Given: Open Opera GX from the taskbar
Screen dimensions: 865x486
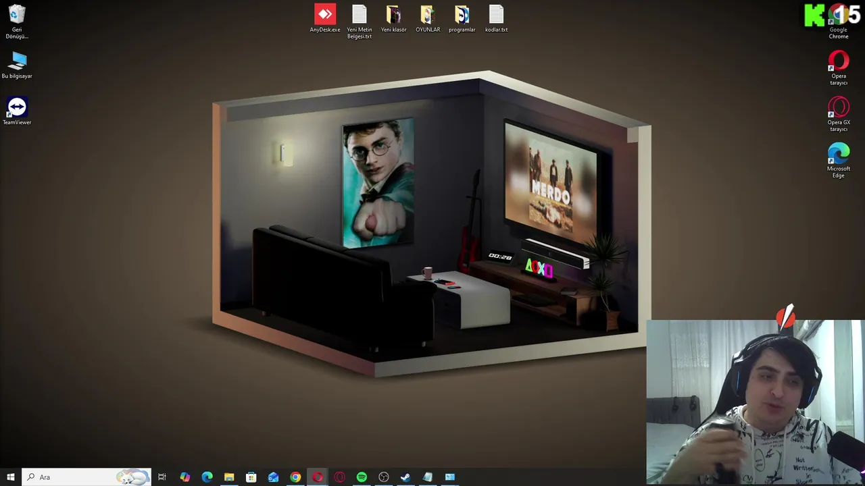Looking at the screenshot, I should click(339, 477).
